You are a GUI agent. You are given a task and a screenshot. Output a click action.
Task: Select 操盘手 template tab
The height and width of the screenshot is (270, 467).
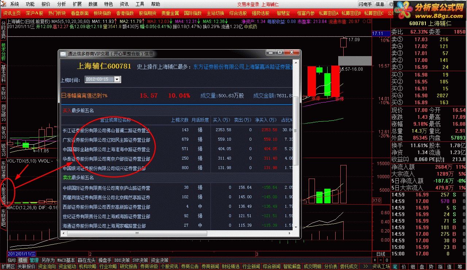[x=105, y=260]
